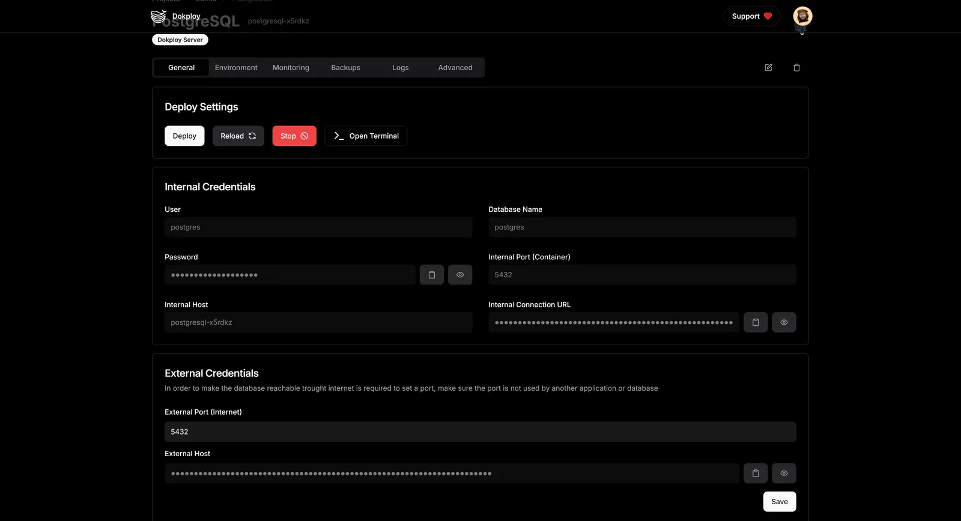Reveal the External Host value
The height and width of the screenshot is (521, 961).
(x=784, y=474)
